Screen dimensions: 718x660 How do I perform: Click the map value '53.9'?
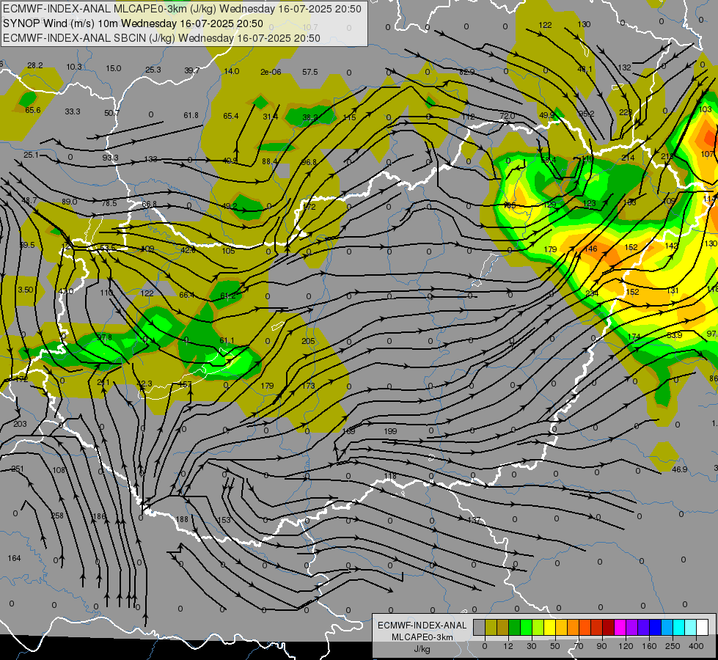[x=675, y=335]
